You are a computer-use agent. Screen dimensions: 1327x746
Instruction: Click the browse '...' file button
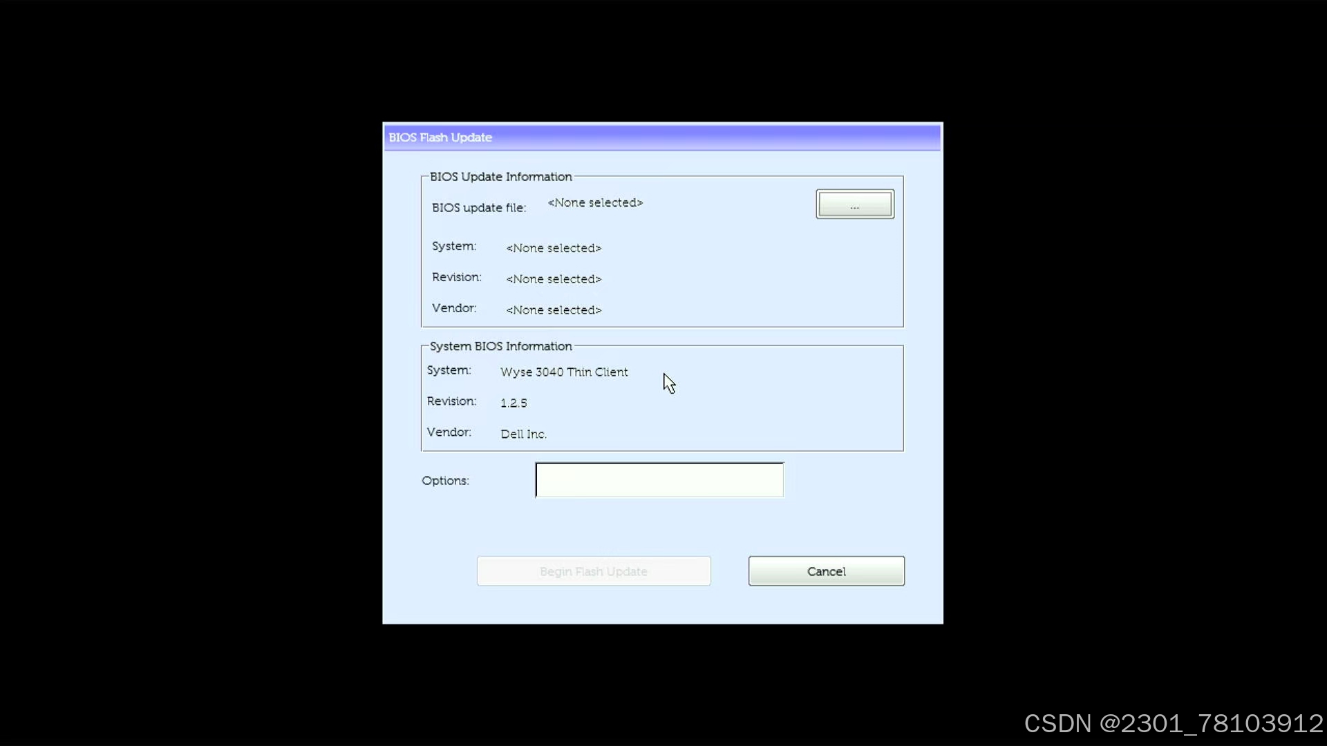click(854, 204)
